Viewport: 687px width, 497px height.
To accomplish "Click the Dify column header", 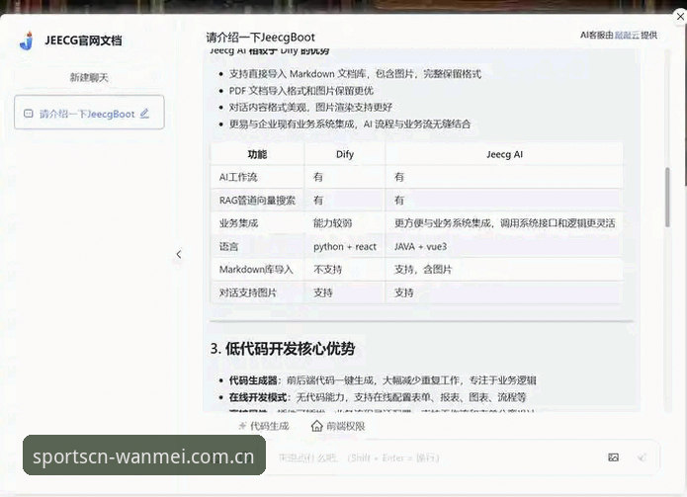I will click(x=345, y=154).
